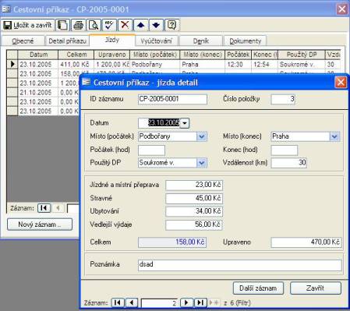Select the first row's record selector arrow

(12, 64)
